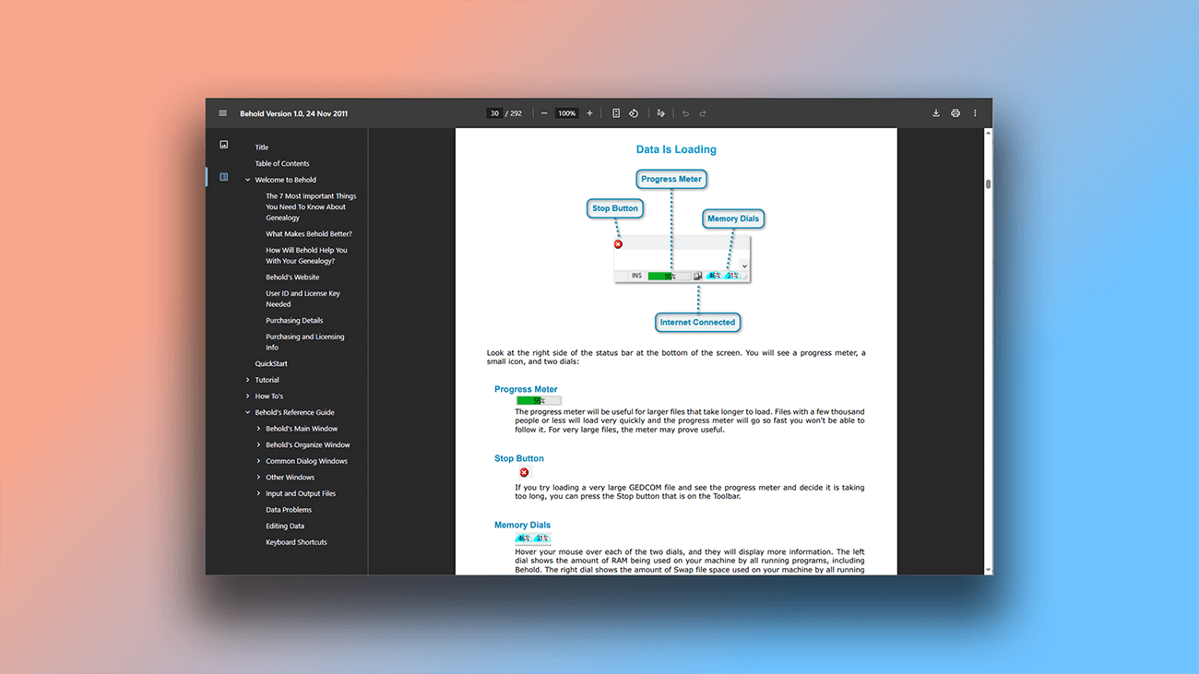Select the Data Problems outline entry
1199x674 pixels.
coord(289,509)
